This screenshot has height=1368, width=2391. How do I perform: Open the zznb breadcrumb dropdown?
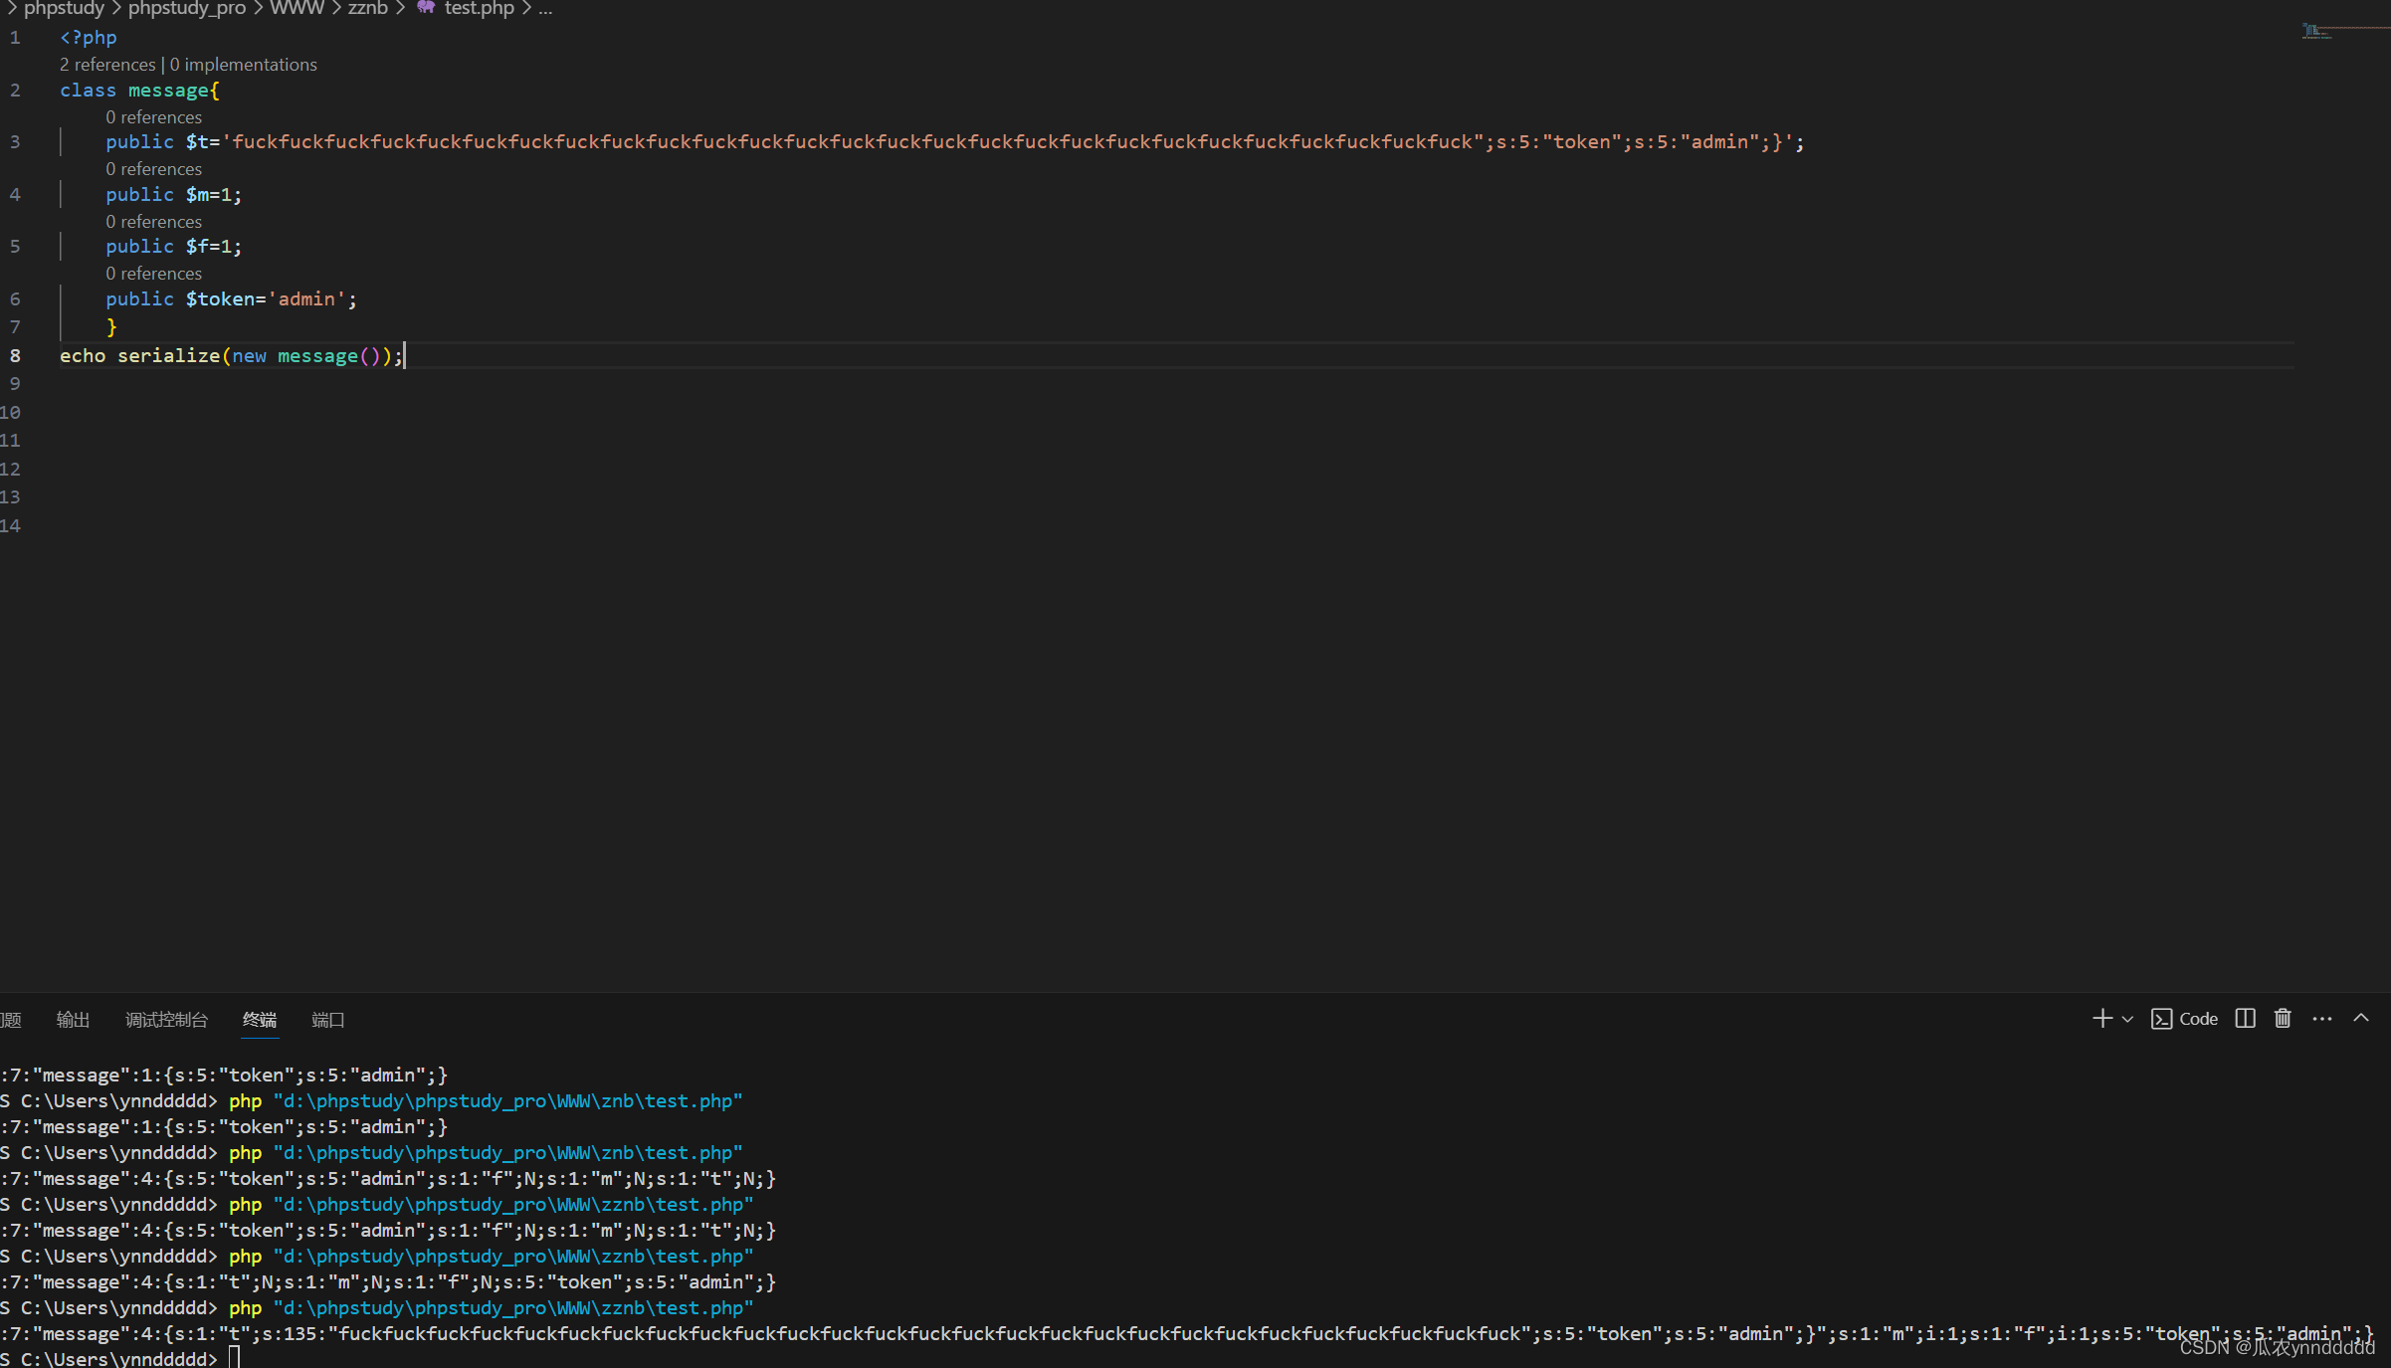point(367,8)
